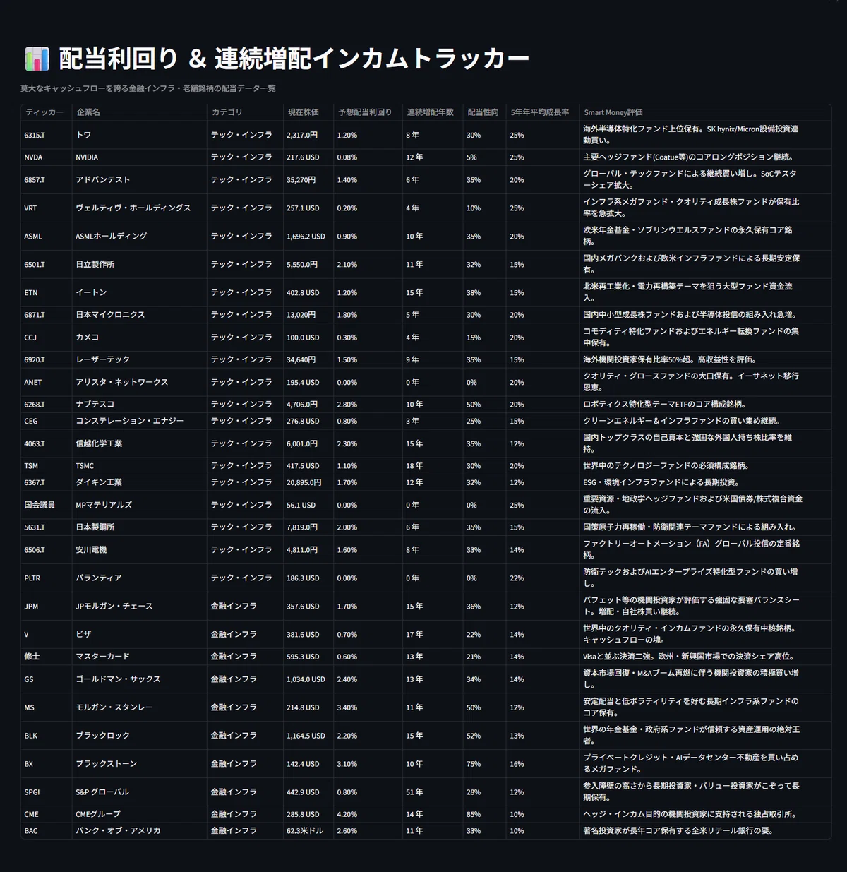Click company name アリスタ・ネットワークス

140,382
